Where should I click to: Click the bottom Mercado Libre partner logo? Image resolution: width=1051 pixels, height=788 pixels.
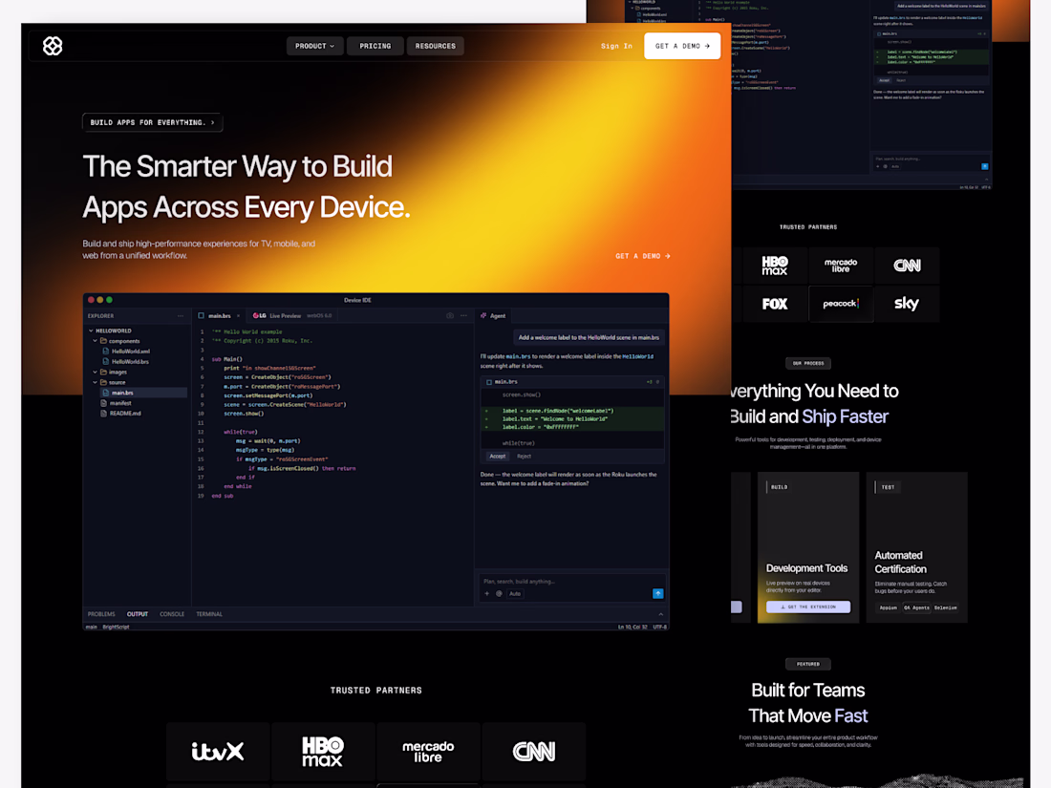coord(428,751)
